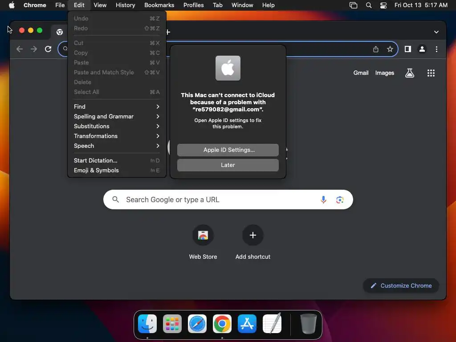Click the Add shortcut plus icon
Screen dimensions: 456x342
253,235
